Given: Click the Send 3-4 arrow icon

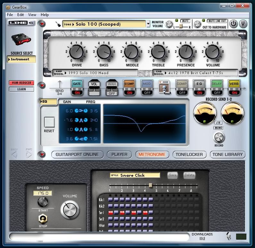Looking at the screenshot, I should point(60,88).
